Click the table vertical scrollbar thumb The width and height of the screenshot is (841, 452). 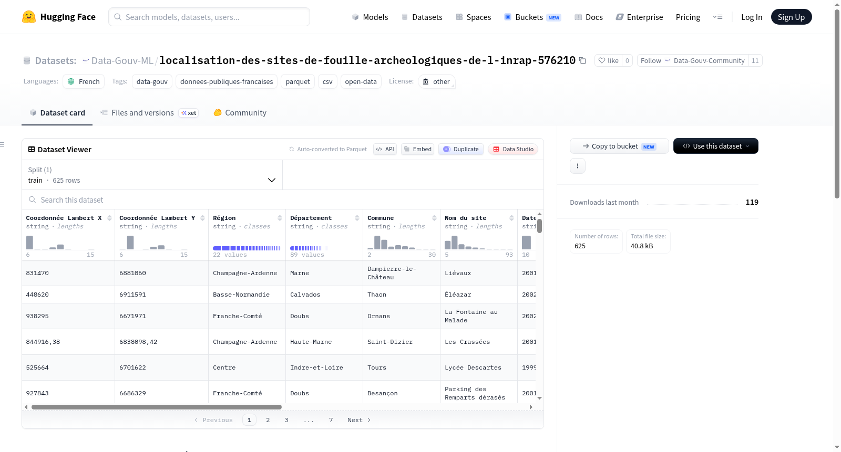pyautogui.click(x=539, y=226)
